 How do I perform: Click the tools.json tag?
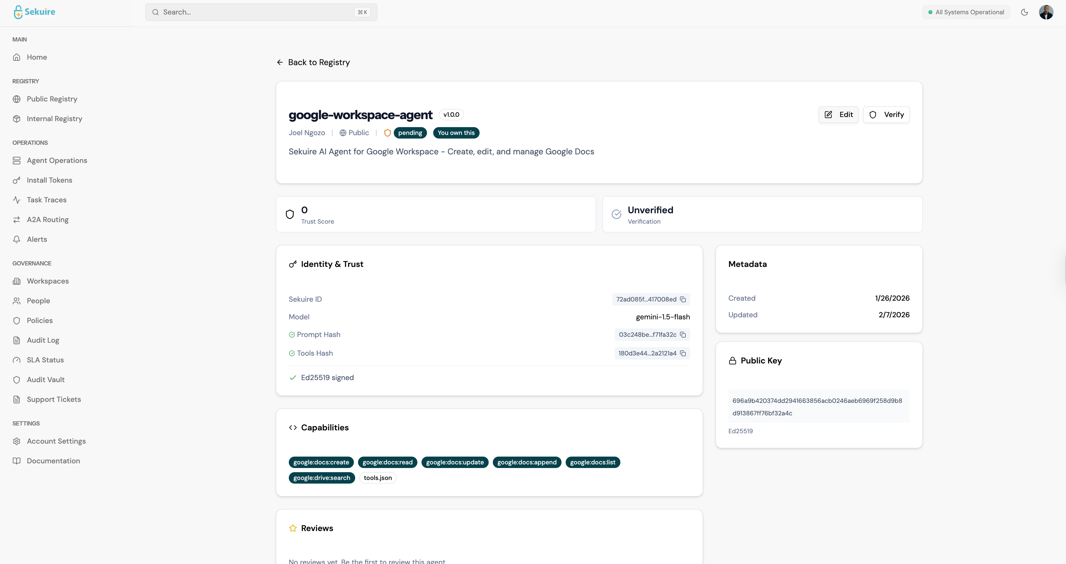pyautogui.click(x=377, y=478)
